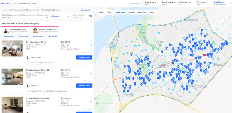232x113 pixels.
Task: Click the Woodlands MRT station marker on map
Action: click(163, 65)
